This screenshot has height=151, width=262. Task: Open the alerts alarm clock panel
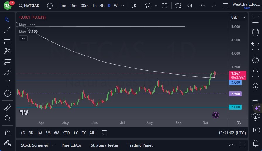click(x=255, y=32)
